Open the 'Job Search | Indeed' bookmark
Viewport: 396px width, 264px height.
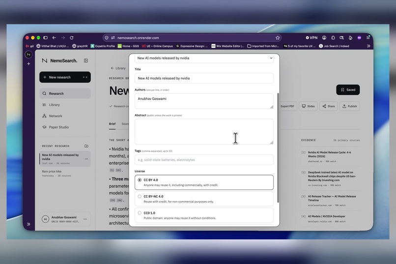(334, 46)
